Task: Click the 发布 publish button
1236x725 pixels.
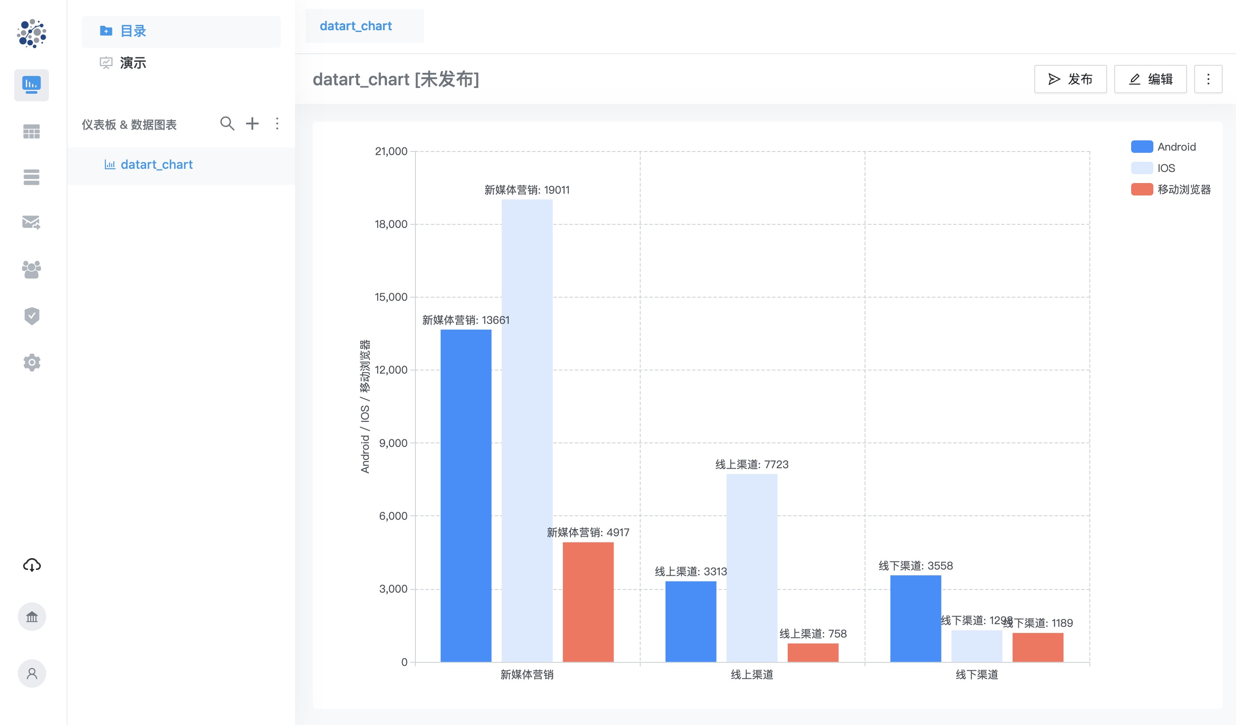Action: tap(1070, 79)
